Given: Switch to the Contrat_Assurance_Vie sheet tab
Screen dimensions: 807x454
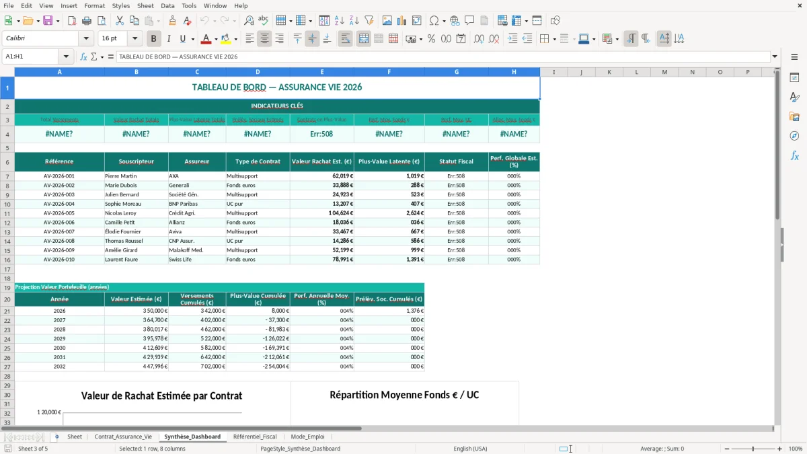Looking at the screenshot, I should (x=123, y=437).
